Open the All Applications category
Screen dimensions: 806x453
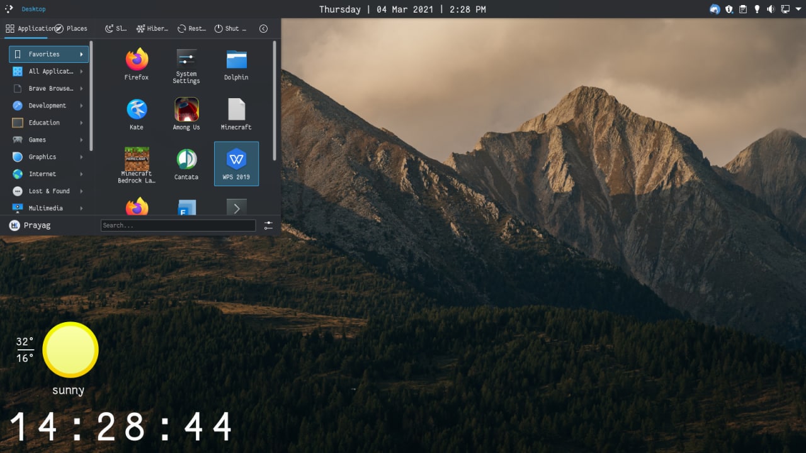click(48, 71)
